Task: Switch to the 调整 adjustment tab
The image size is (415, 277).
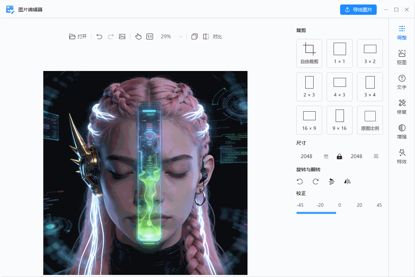Action: 402,33
